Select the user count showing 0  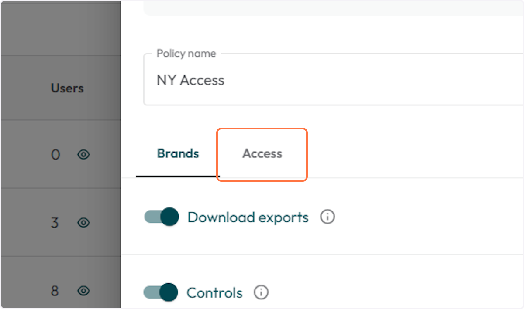coord(55,155)
